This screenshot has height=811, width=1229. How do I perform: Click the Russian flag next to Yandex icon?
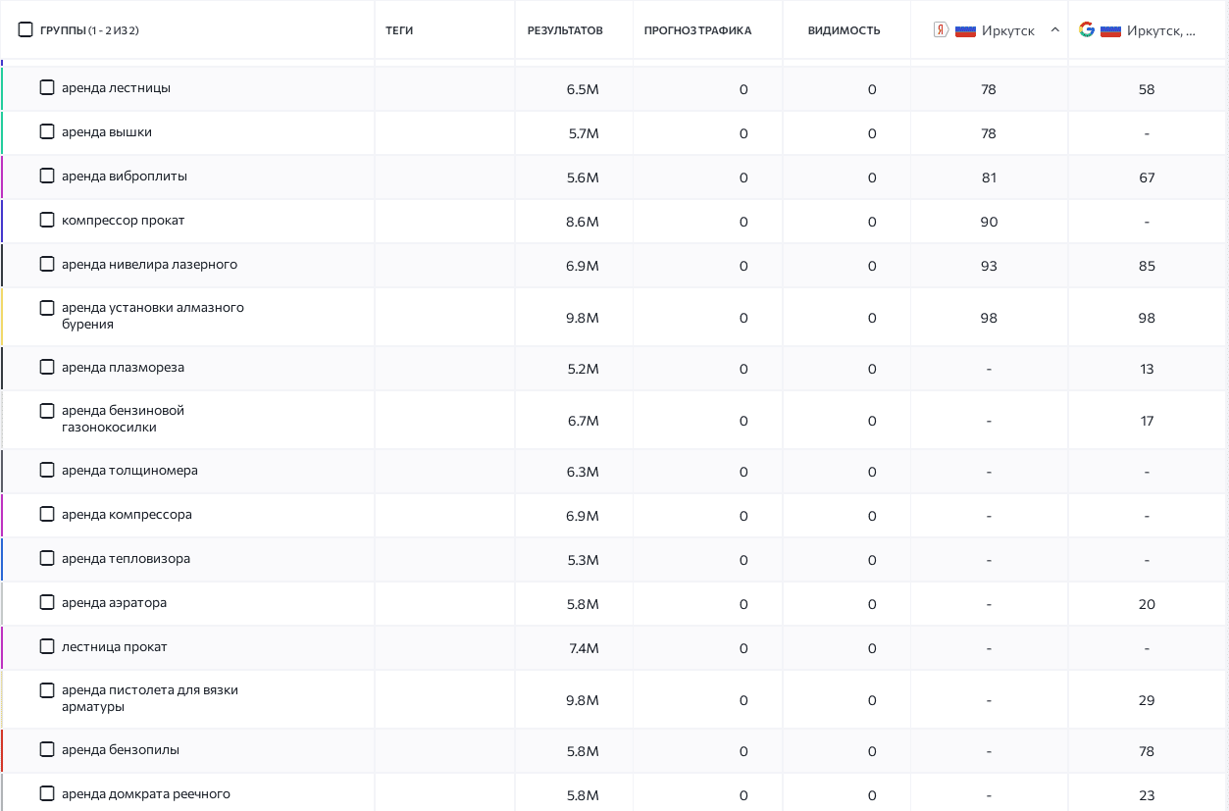965,30
